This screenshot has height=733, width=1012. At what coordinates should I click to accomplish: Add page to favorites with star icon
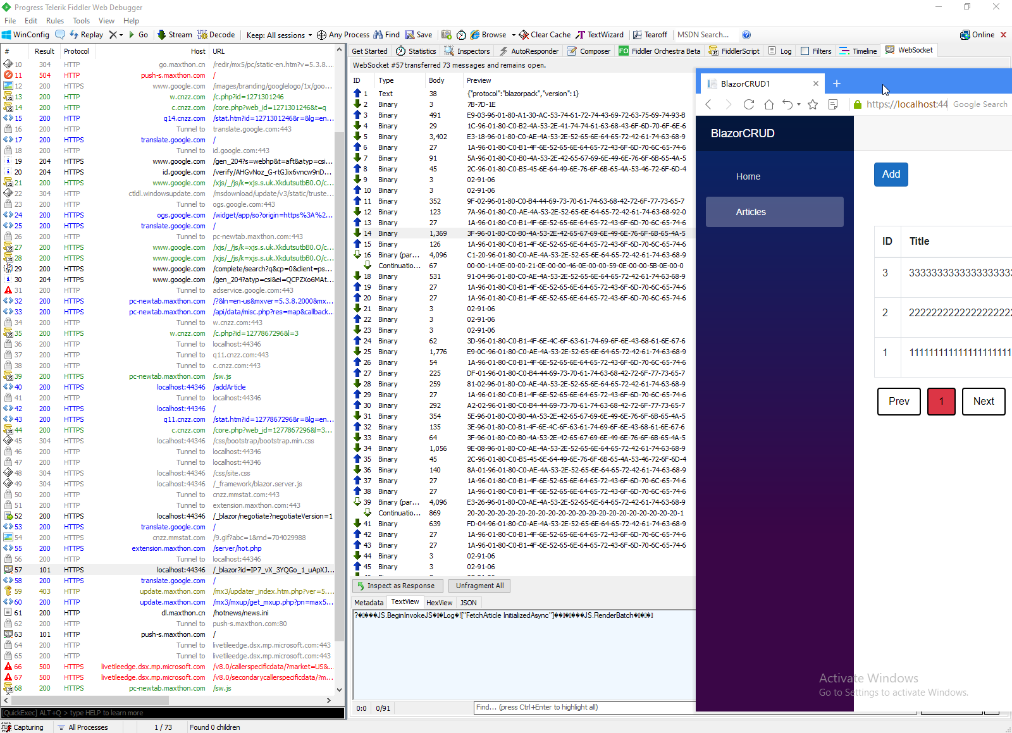pyautogui.click(x=813, y=104)
